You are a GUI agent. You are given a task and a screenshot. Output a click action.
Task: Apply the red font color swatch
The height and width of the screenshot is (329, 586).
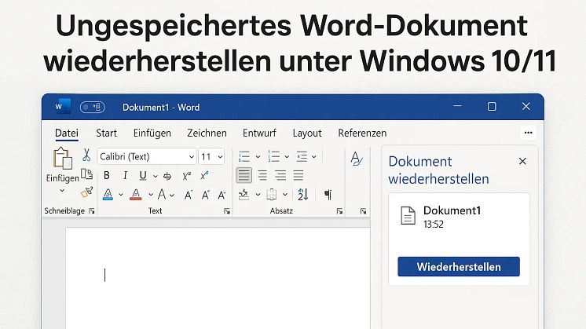(x=136, y=194)
